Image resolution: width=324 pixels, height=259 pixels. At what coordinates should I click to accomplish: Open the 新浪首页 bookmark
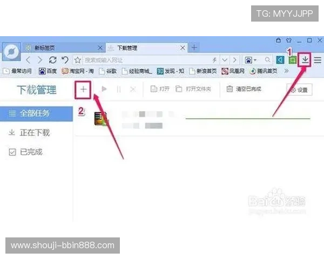[x=203, y=71]
